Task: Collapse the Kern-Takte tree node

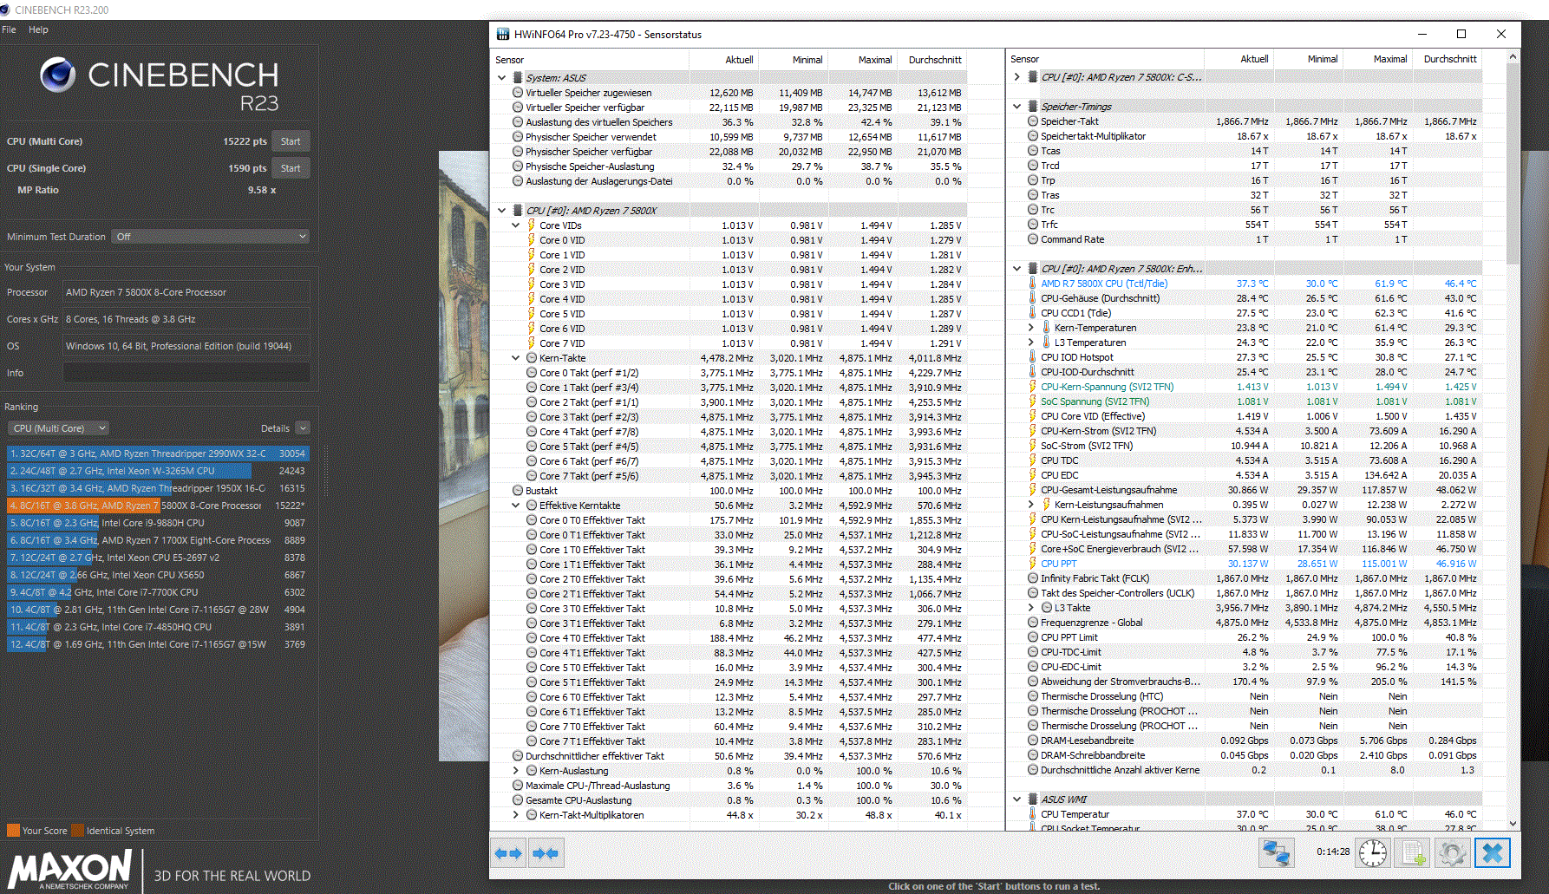Action: (516, 358)
